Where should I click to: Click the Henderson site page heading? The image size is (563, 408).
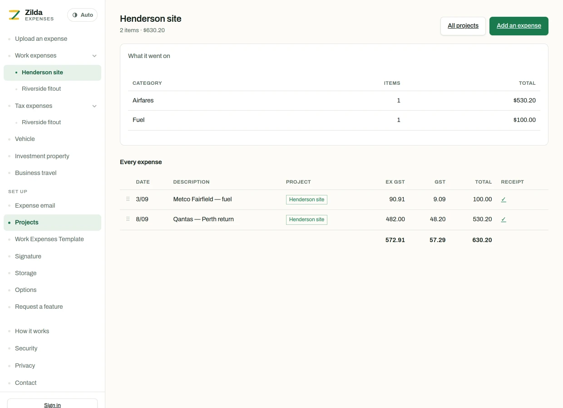coord(151,19)
